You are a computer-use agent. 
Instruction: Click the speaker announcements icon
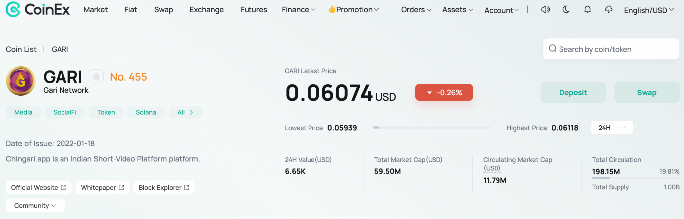point(545,10)
